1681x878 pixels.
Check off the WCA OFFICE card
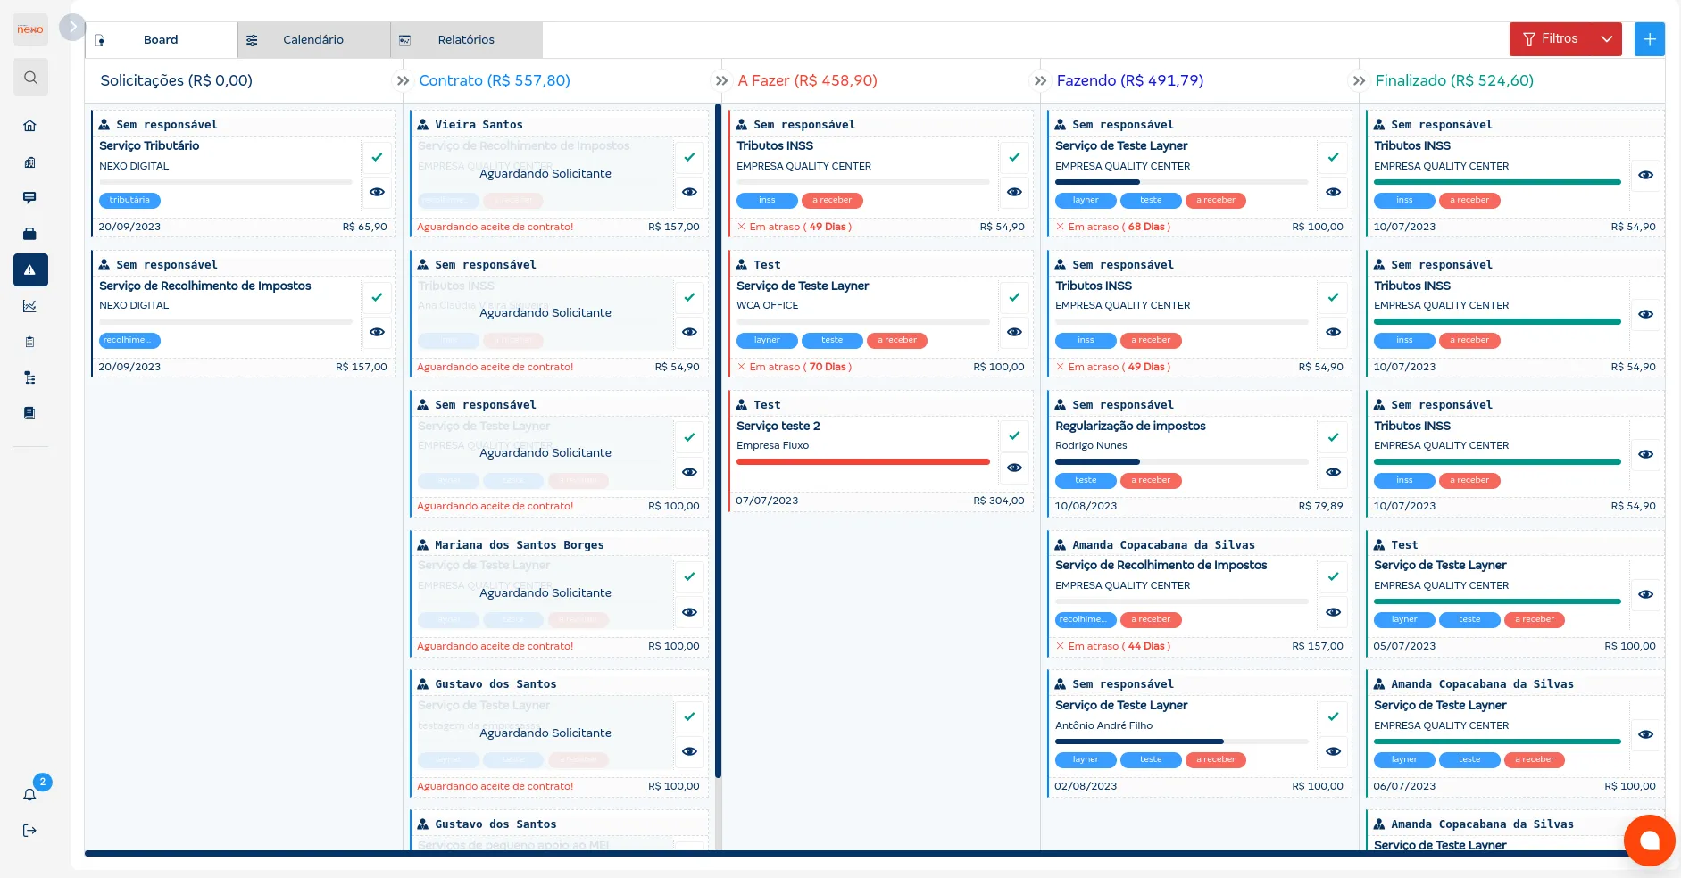pos(1014,297)
